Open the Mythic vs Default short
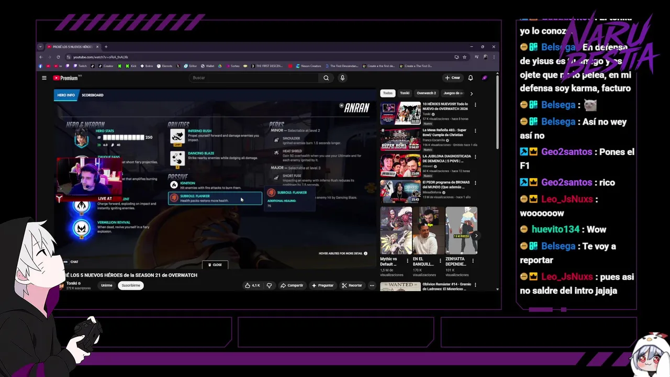Screen dimensions: 670x377 coord(396,231)
